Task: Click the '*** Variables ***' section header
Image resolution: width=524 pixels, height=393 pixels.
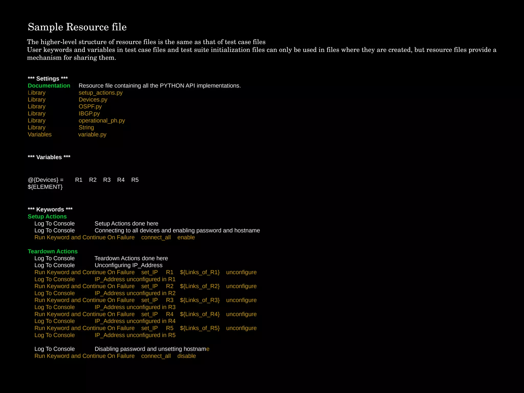Action: [49, 157]
